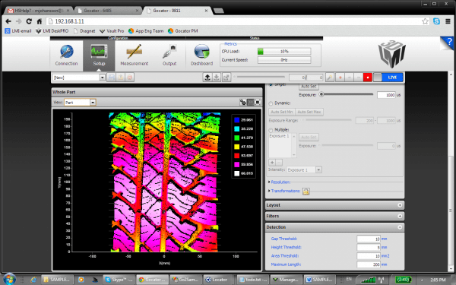Image resolution: width=456 pixels, height=285 pixels.
Task: Click the remove exposure minus button
Action: 279,163
